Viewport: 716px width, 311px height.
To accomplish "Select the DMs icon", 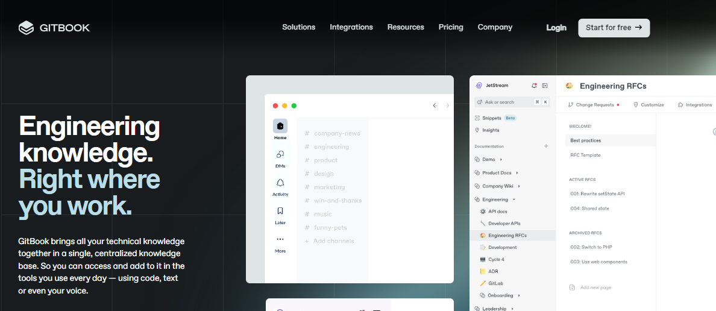I will [x=280, y=154].
